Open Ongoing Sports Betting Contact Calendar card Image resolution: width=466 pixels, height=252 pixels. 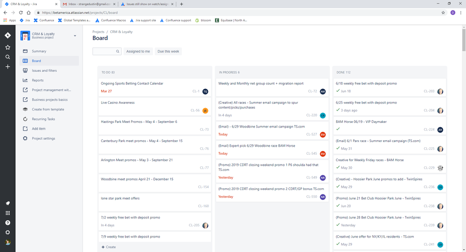click(x=154, y=87)
